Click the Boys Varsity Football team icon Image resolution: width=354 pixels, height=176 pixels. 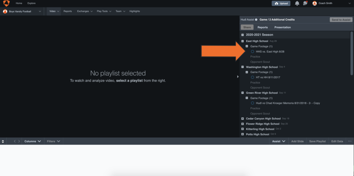5,11
